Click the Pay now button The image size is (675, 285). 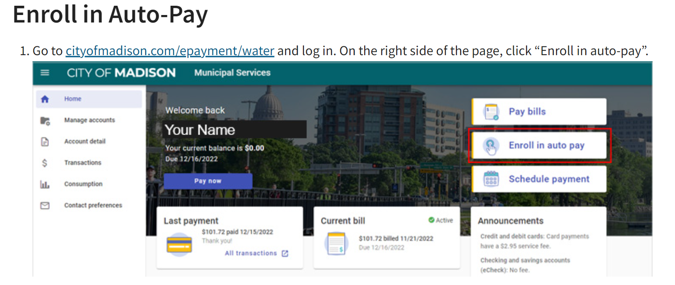[x=208, y=181]
